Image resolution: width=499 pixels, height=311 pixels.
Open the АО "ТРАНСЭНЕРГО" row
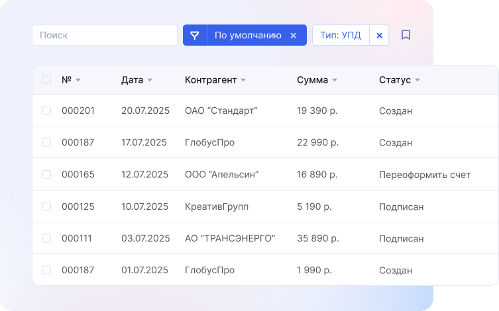coord(229,238)
